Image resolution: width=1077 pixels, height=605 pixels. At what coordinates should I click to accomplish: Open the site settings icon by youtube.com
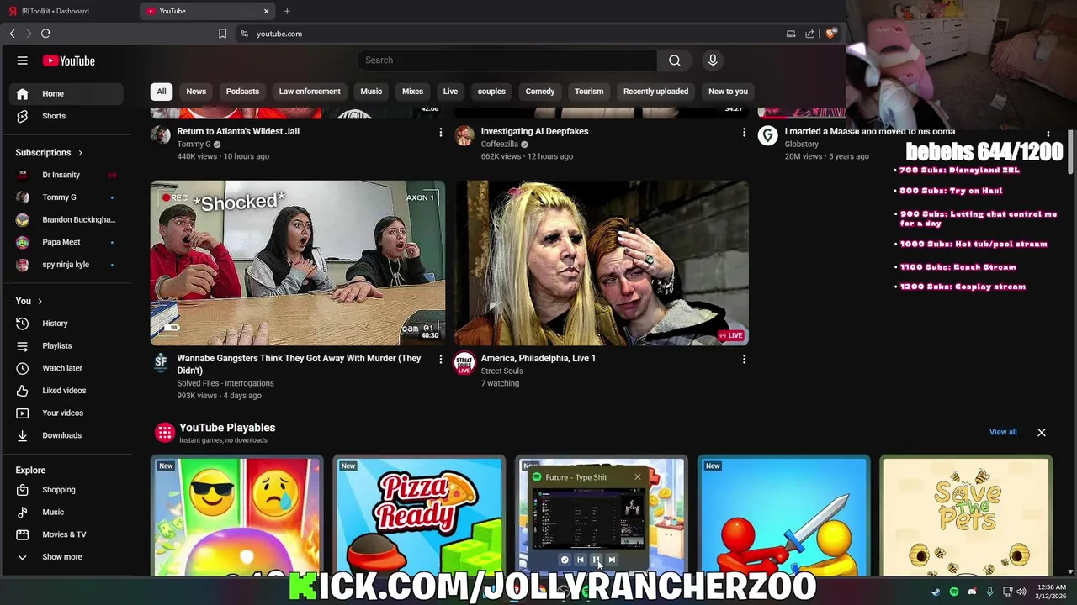click(244, 34)
